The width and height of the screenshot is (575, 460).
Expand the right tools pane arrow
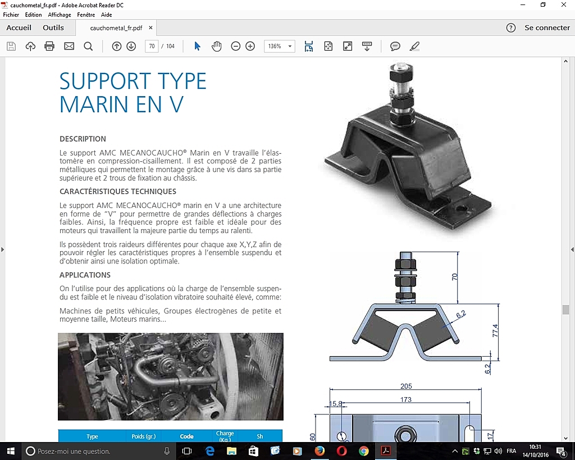pyautogui.click(x=572, y=249)
